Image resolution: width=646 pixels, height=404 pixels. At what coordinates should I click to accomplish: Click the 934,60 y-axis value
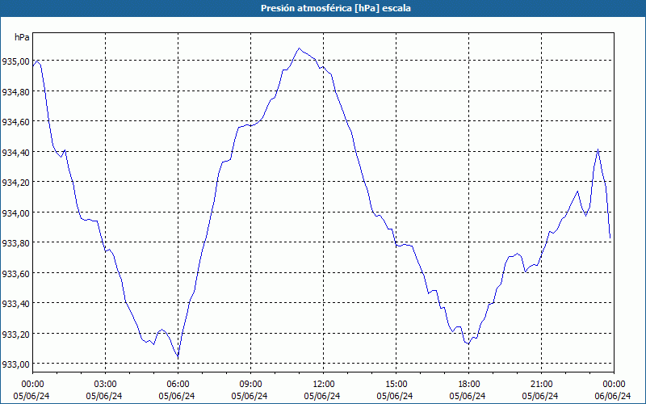click(x=15, y=122)
